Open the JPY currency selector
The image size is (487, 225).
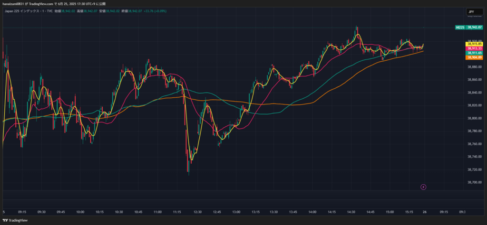pos(474,12)
